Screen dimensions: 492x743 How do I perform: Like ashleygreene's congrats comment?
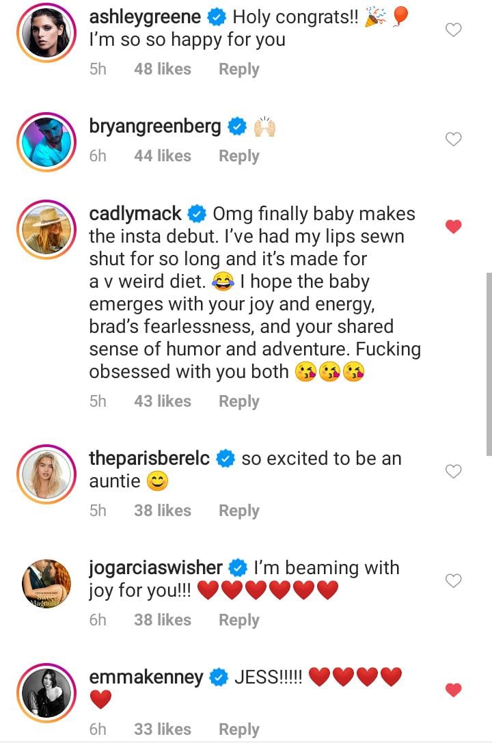tap(453, 29)
